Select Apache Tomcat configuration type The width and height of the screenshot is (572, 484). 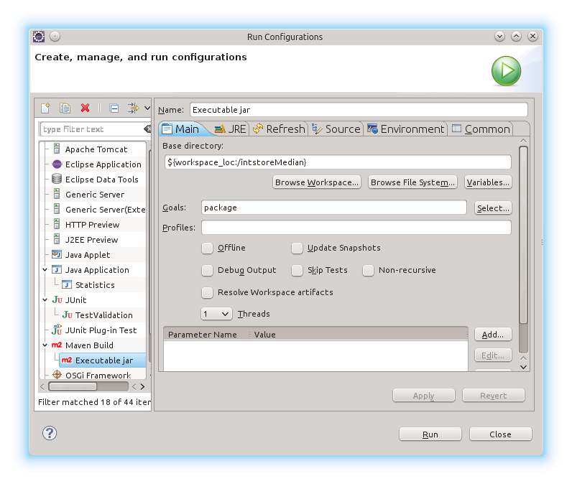pos(96,149)
